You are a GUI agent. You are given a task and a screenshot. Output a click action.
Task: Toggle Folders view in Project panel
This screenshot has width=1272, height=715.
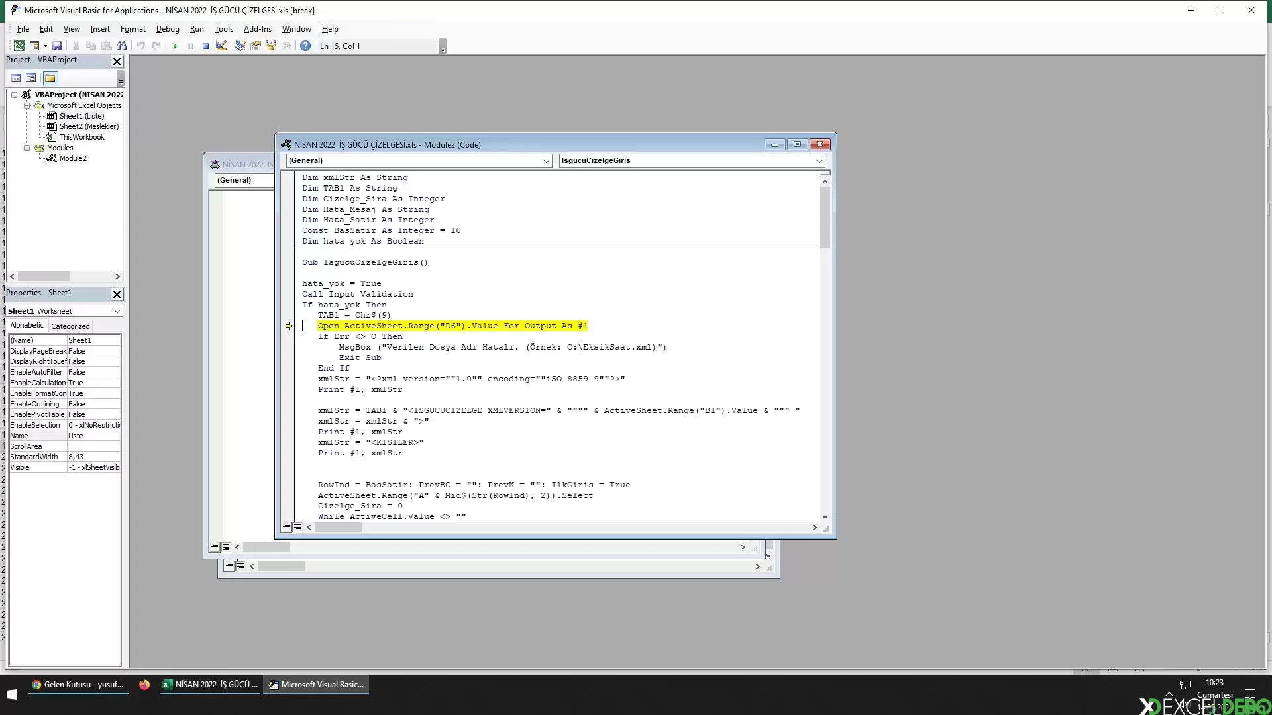(50, 78)
